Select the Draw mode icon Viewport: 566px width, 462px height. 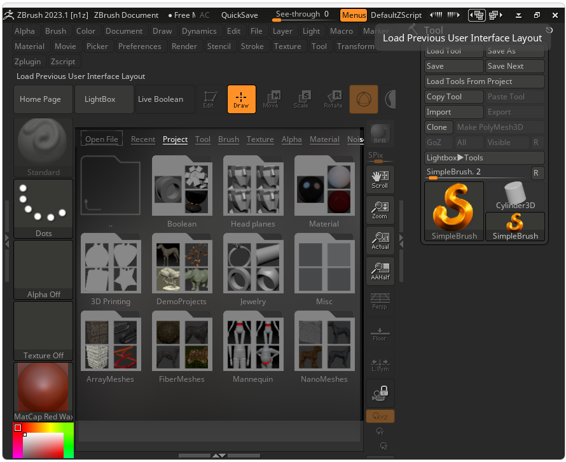click(241, 99)
